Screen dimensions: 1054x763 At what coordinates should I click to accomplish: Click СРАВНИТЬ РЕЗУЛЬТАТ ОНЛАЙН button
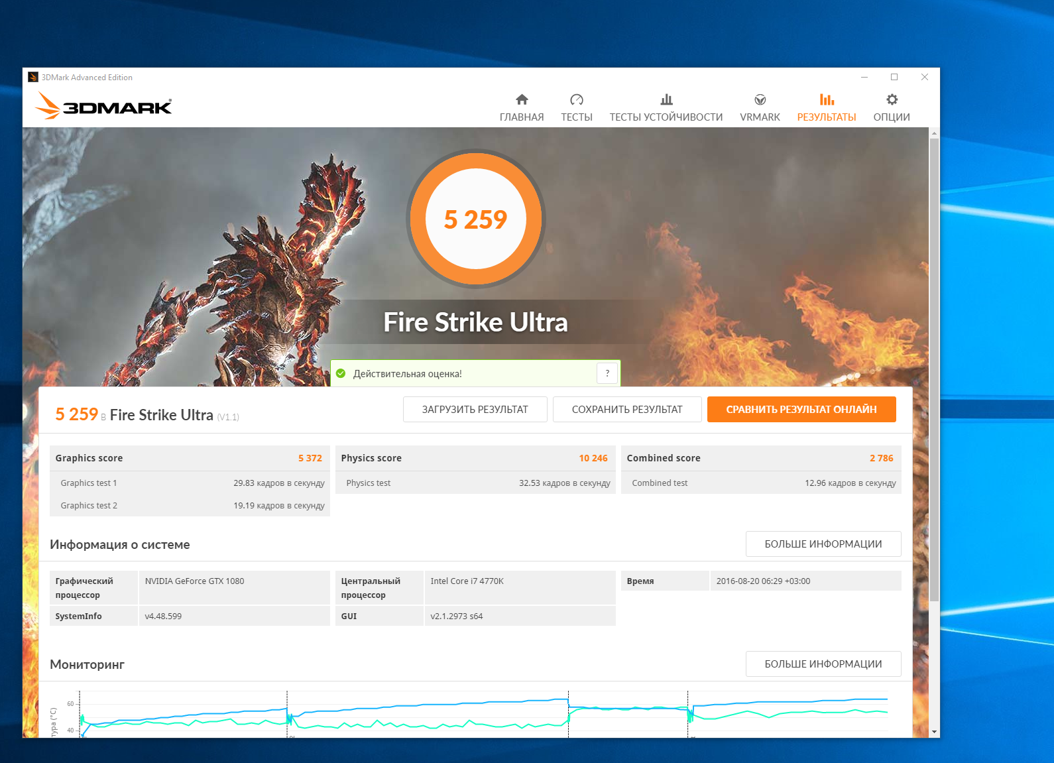point(801,409)
